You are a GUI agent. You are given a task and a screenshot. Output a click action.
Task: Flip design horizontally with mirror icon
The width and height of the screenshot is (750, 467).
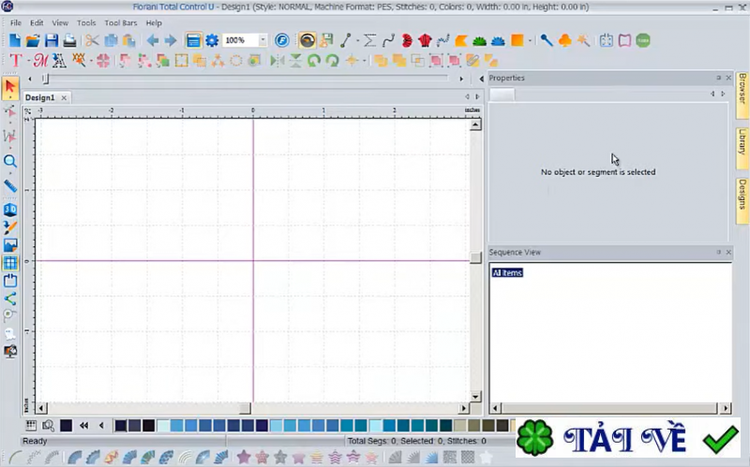pos(277,61)
